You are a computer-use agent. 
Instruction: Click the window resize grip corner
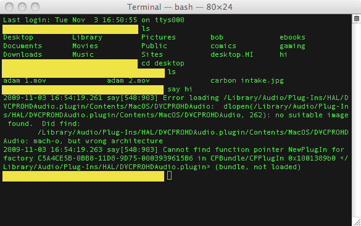357,222
